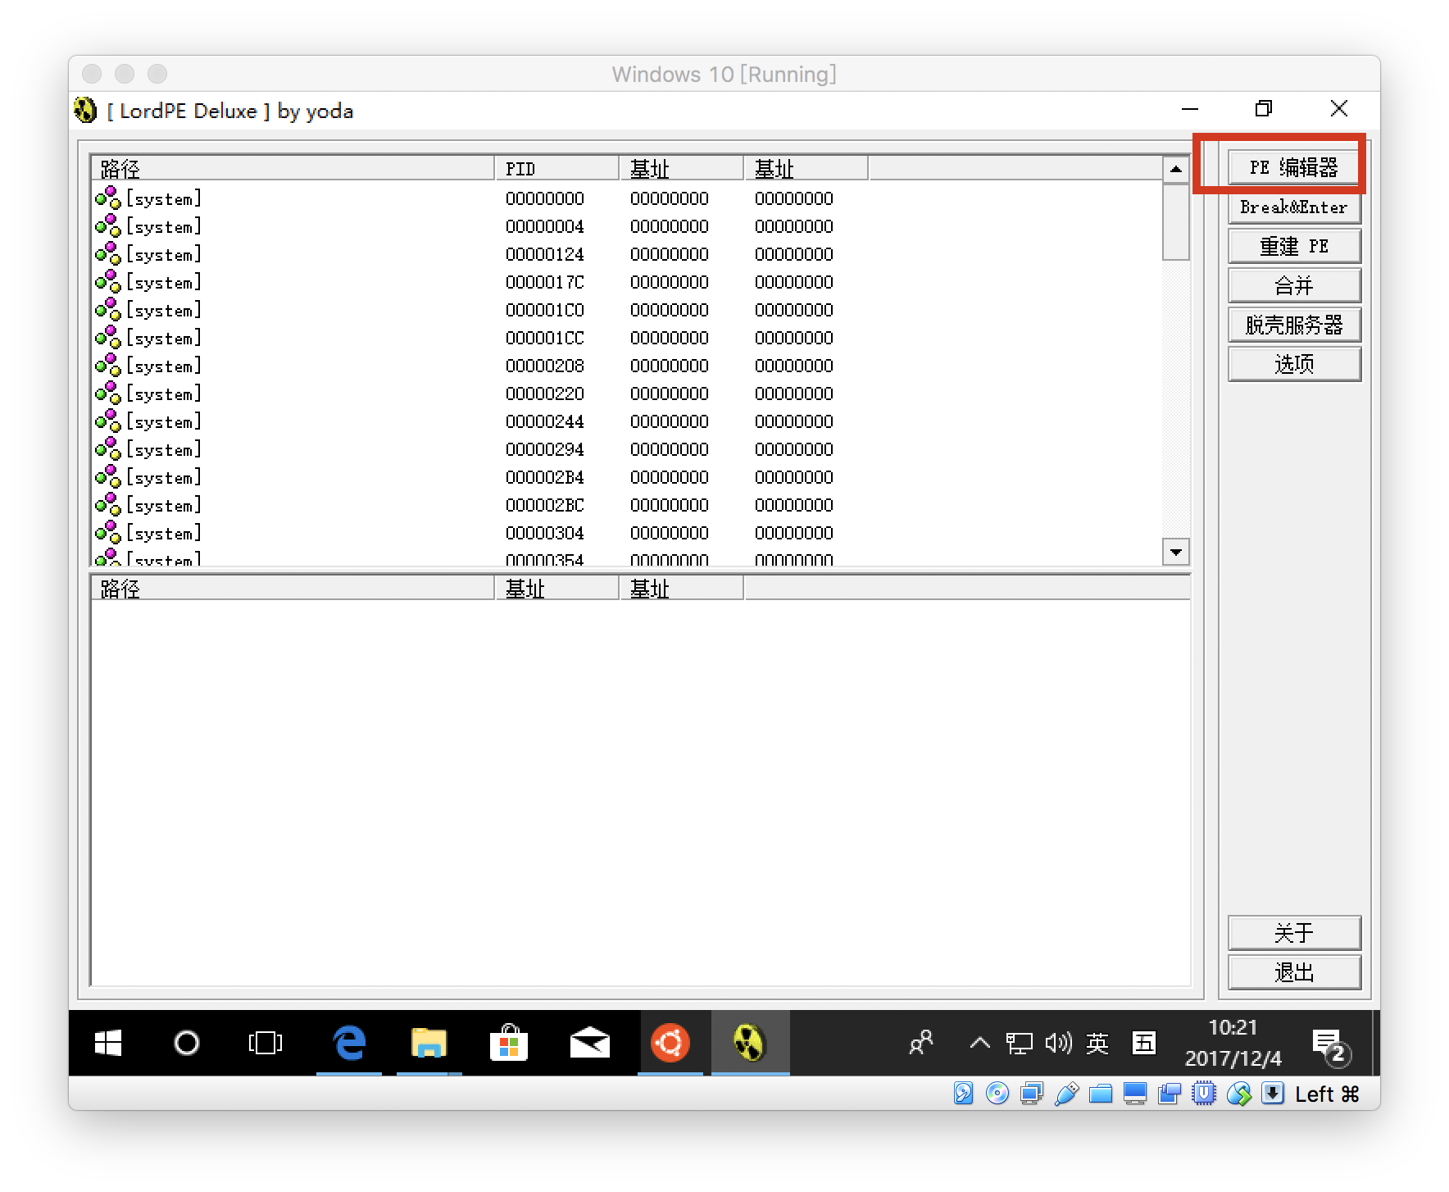Click the 重建 PE button

coord(1294,246)
